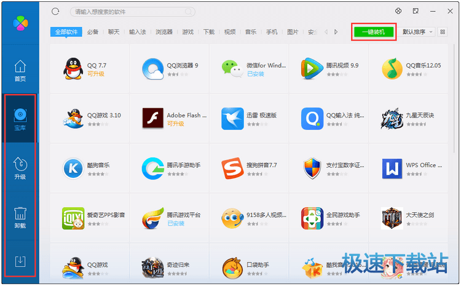The image size is (461, 286).
Task: Click the 搜狗拼音 7.7 icon
Action: click(232, 169)
